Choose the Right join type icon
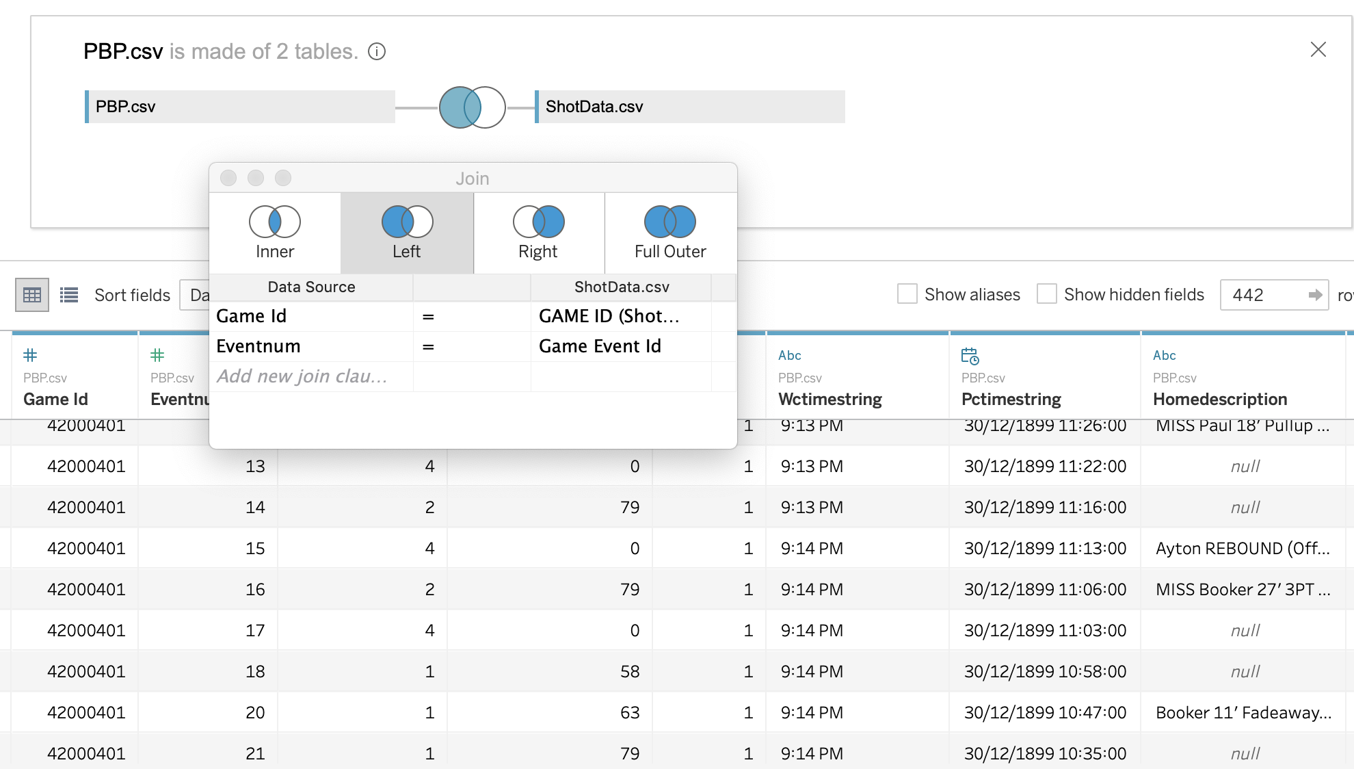Image resolution: width=1354 pixels, height=769 pixels. point(538,222)
